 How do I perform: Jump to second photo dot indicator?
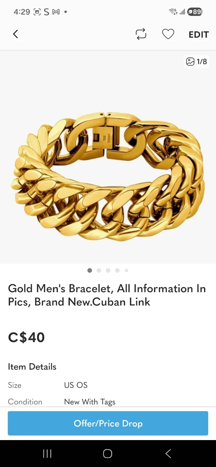coord(99,270)
